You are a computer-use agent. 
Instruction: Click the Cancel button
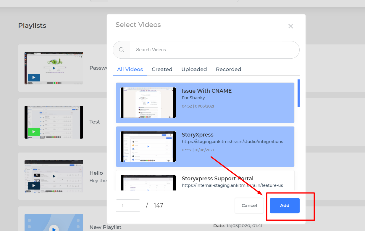tap(249, 206)
